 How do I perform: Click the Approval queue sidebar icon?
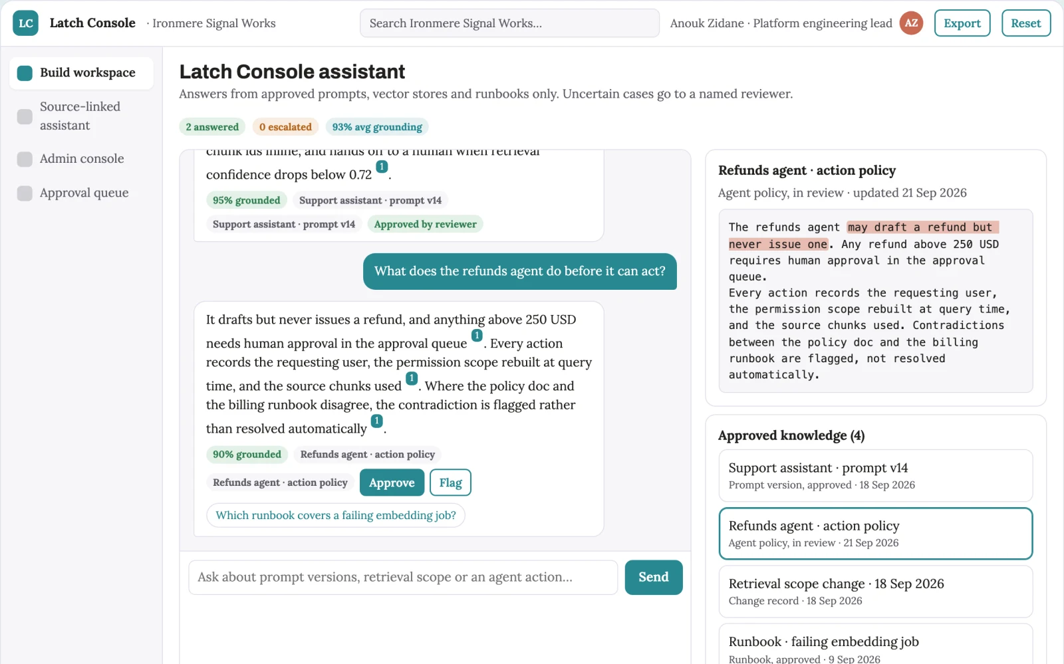pos(25,193)
